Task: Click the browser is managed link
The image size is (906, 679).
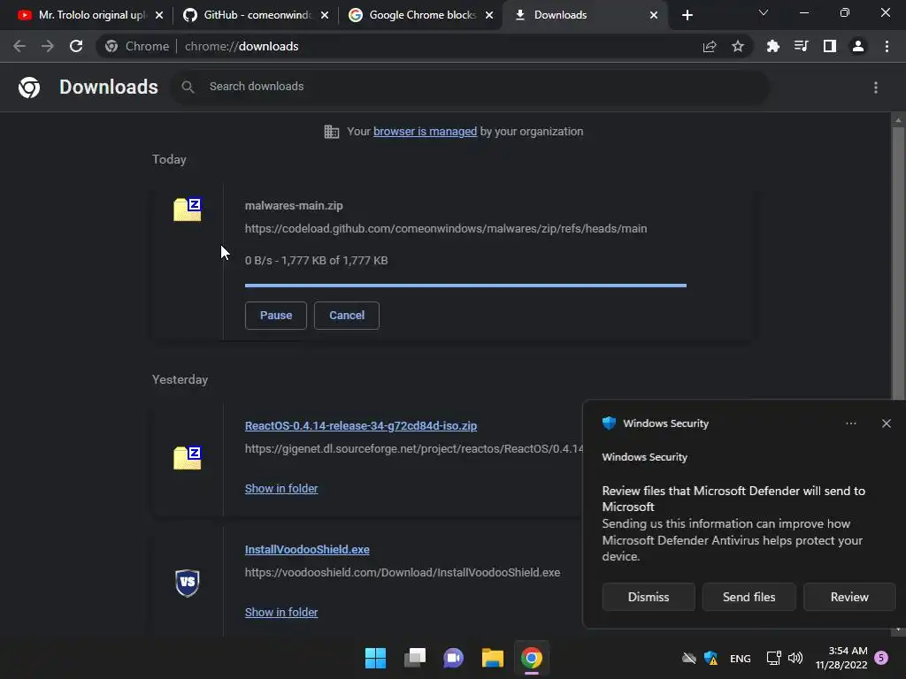Action: [x=425, y=131]
